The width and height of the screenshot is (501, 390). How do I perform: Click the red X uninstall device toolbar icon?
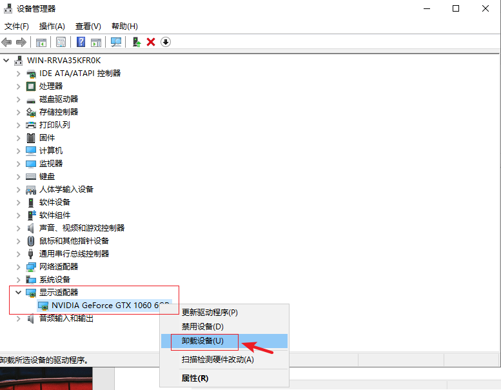[x=151, y=42]
